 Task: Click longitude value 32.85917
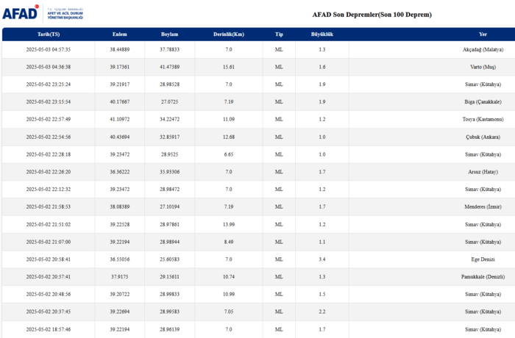(x=169, y=137)
